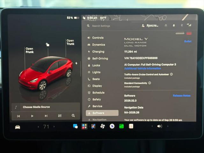Tap the software version 2026.32.3

(130, 101)
